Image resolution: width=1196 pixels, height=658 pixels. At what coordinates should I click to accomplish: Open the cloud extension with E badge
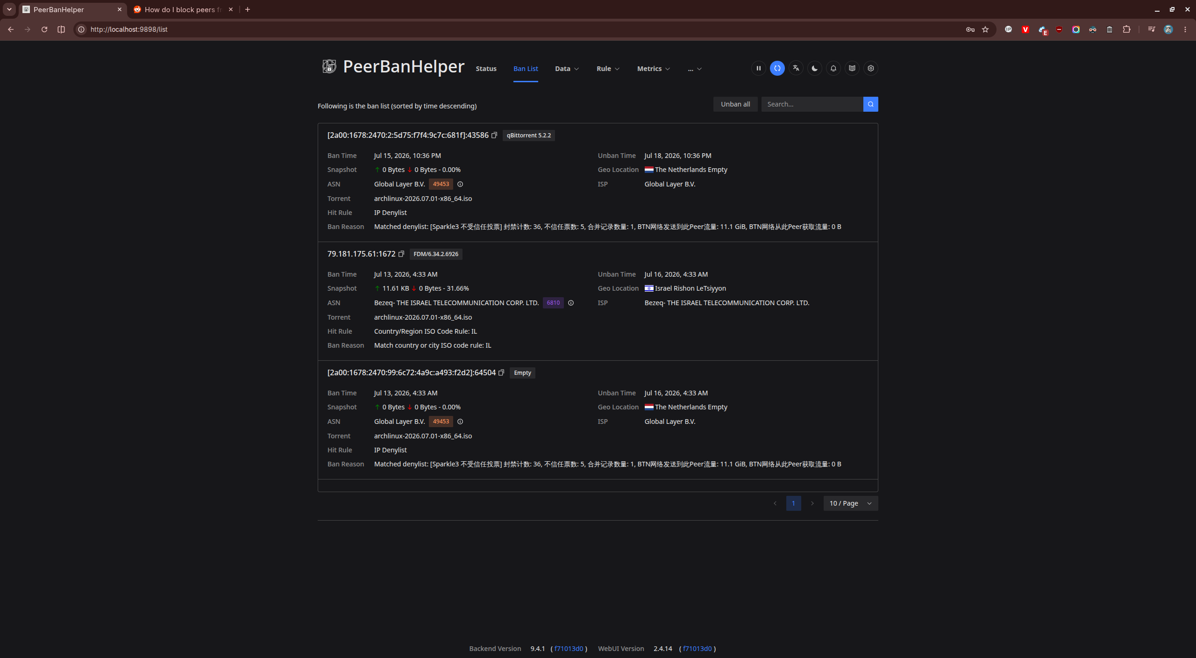point(1043,30)
